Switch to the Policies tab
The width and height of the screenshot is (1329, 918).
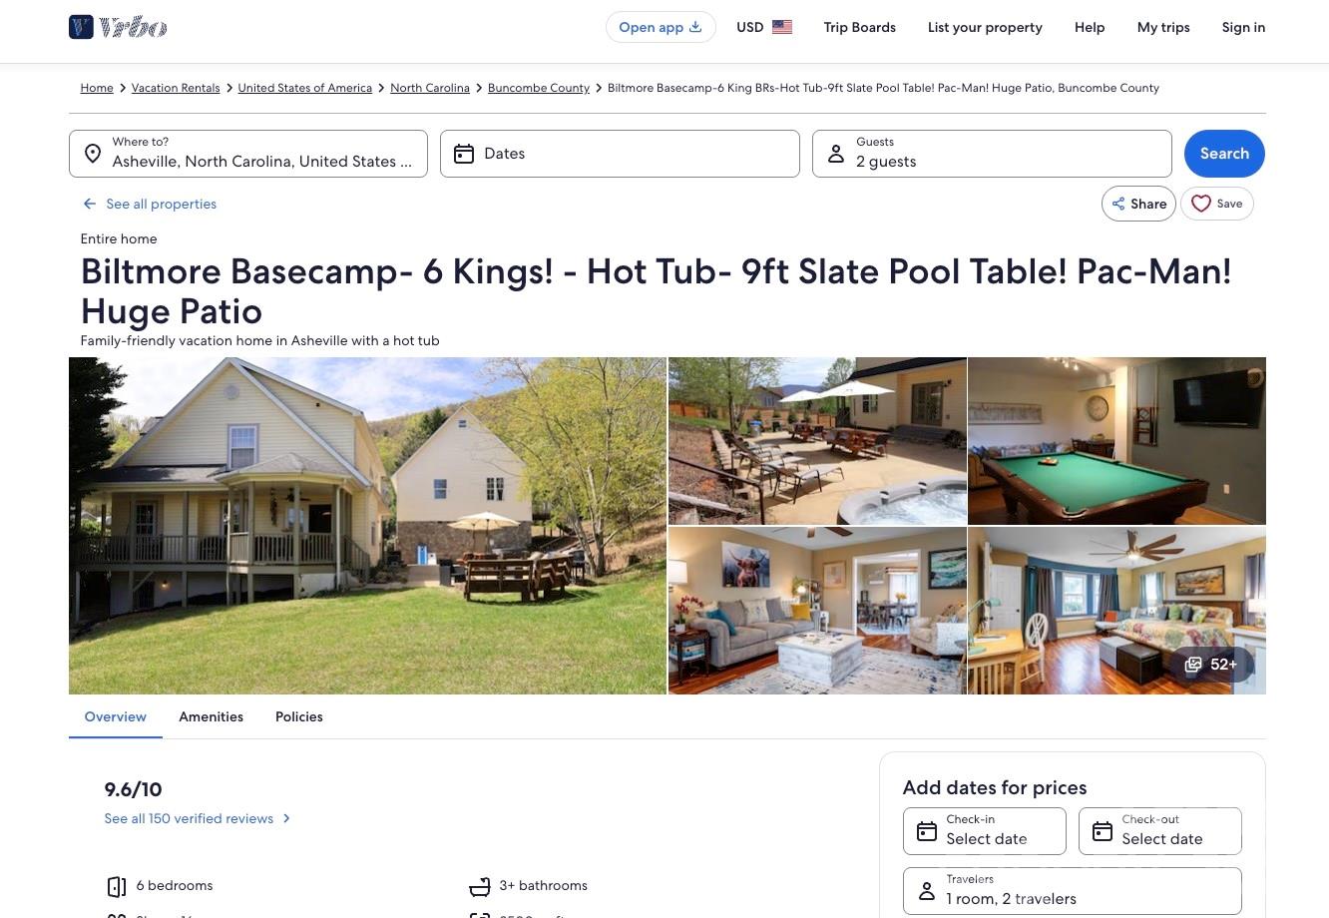299,716
